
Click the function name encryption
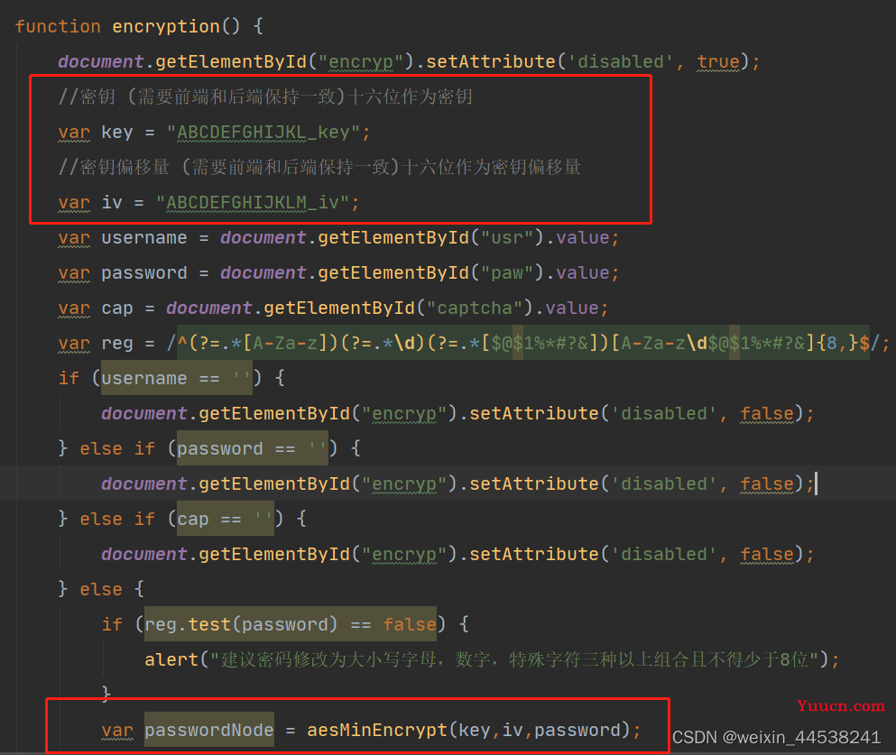coord(166,26)
